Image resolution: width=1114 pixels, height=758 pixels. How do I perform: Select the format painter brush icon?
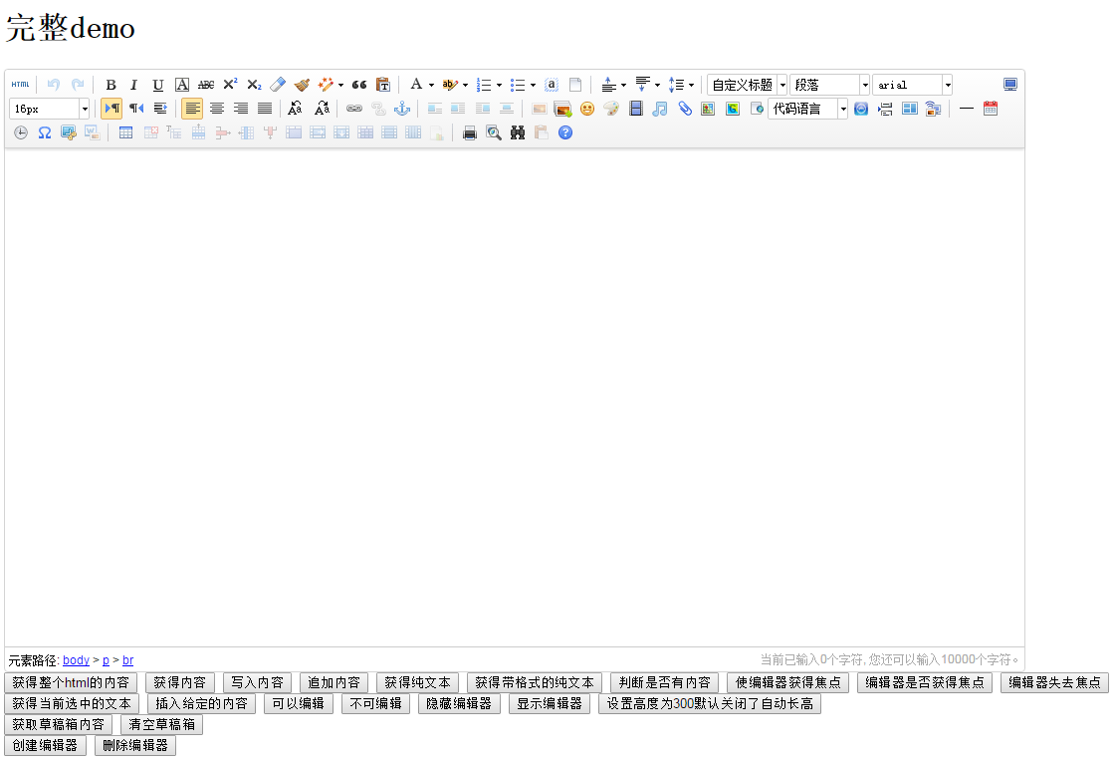point(302,85)
